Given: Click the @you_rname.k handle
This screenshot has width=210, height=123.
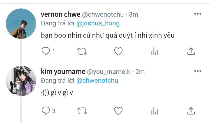Looking at the screenshot, I should [109, 72].
